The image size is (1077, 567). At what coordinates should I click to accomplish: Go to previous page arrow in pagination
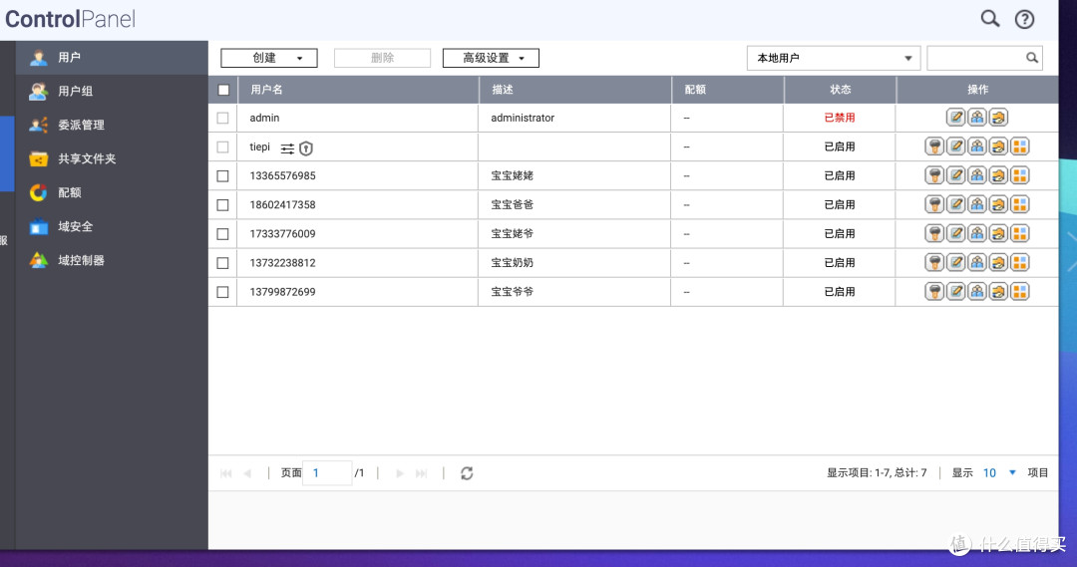[247, 473]
